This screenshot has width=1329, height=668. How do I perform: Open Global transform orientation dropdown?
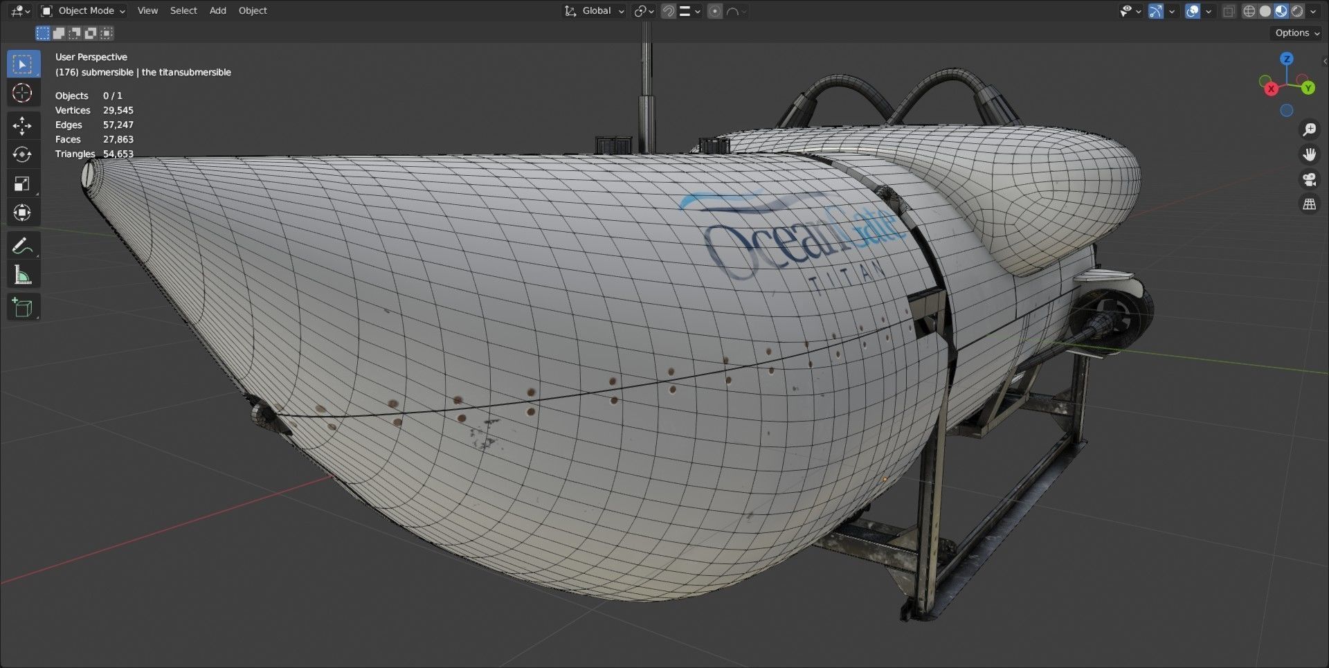pos(595,11)
